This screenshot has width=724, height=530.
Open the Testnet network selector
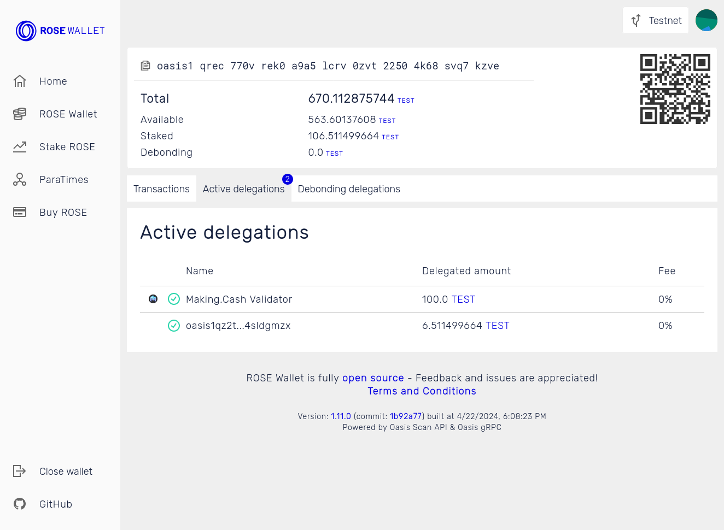coord(655,21)
